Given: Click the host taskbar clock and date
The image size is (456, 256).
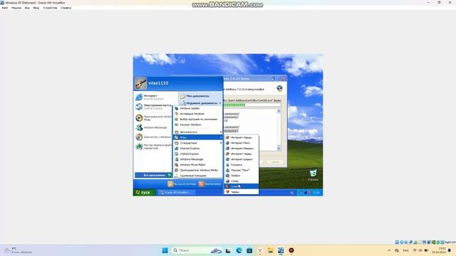Looking at the screenshot, I should click(x=439, y=250).
